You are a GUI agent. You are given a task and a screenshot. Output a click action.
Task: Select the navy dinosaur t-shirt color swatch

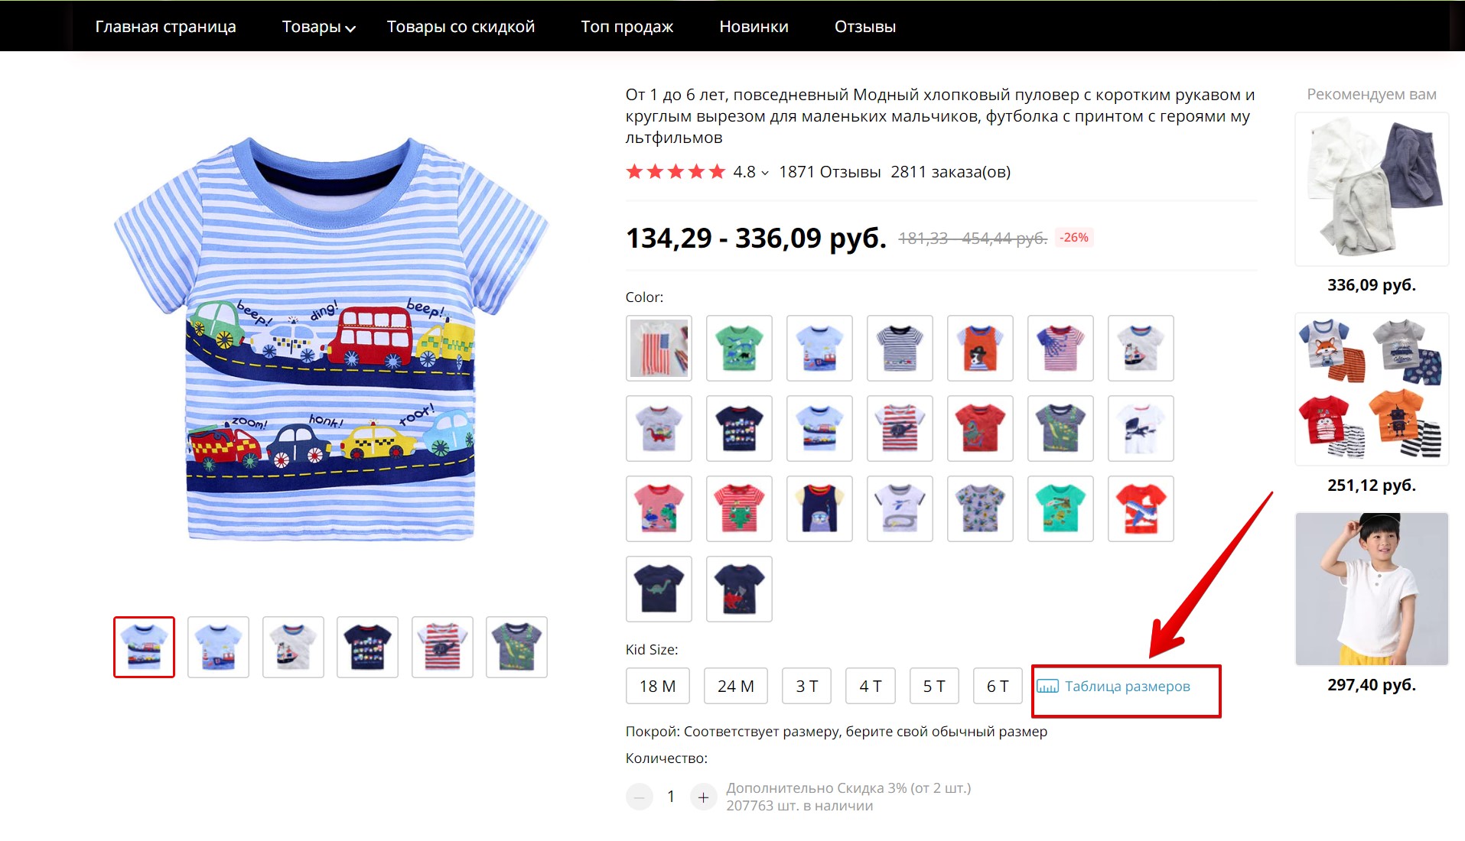click(x=659, y=589)
